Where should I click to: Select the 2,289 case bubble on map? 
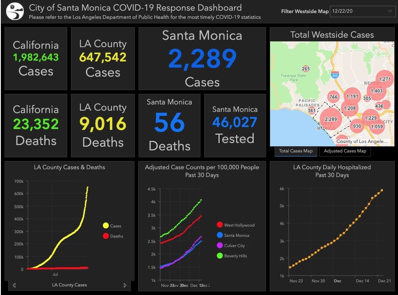pyautogui.click(x=330, y=119)
